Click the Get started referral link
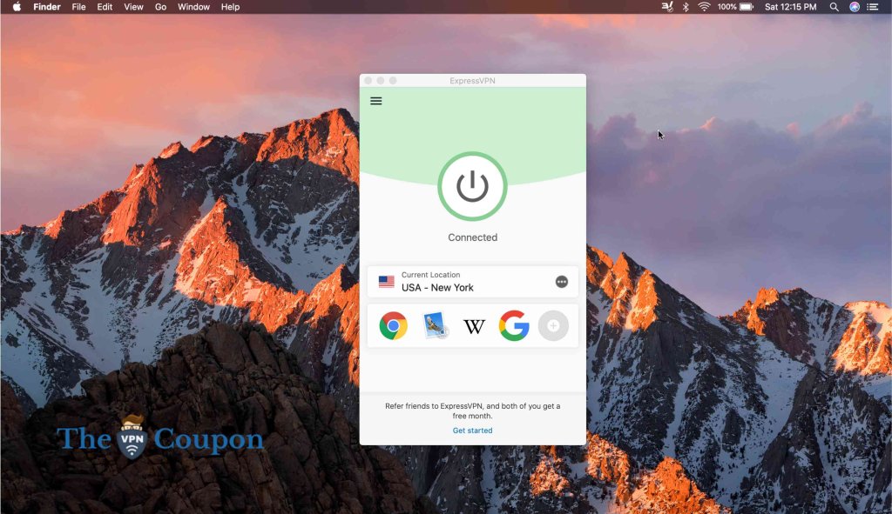Screen dimensions: 892x514 point(472,430)
